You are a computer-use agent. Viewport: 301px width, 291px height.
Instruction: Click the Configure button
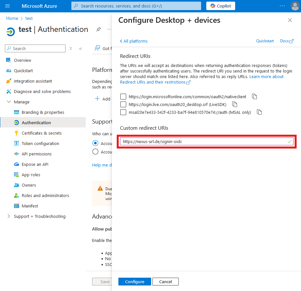(135, 282)
